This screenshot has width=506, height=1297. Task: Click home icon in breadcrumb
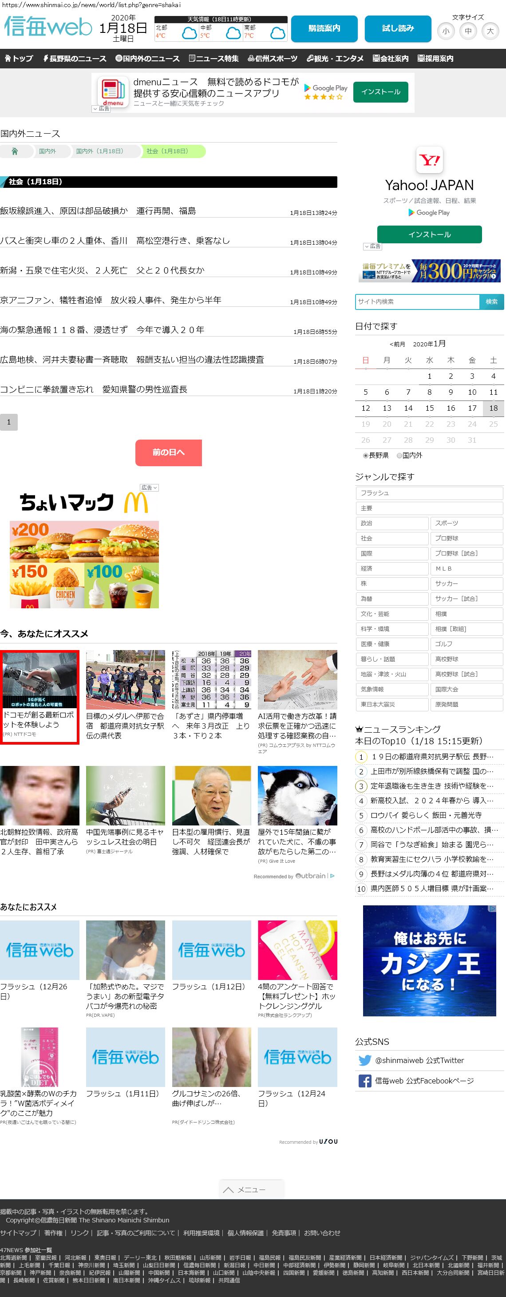tap(15, 151)
